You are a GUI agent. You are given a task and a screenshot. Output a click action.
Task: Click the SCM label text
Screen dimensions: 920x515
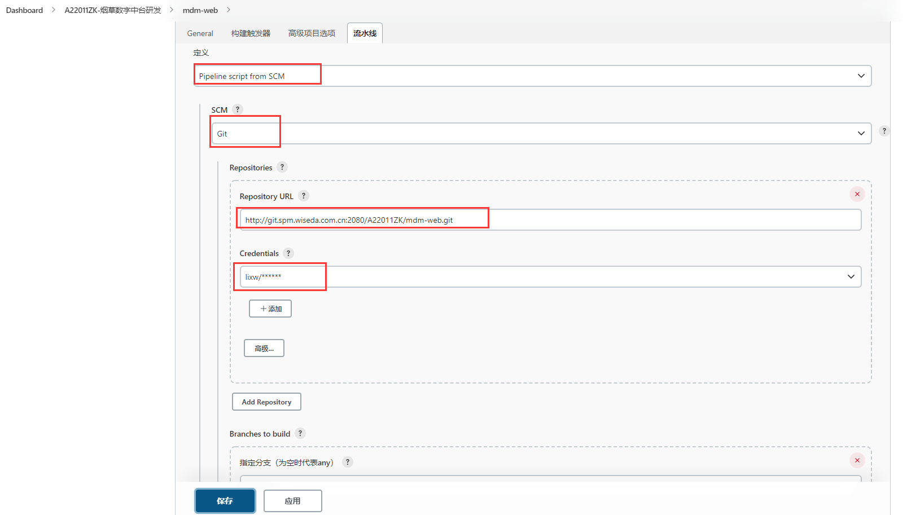(219, 110)
